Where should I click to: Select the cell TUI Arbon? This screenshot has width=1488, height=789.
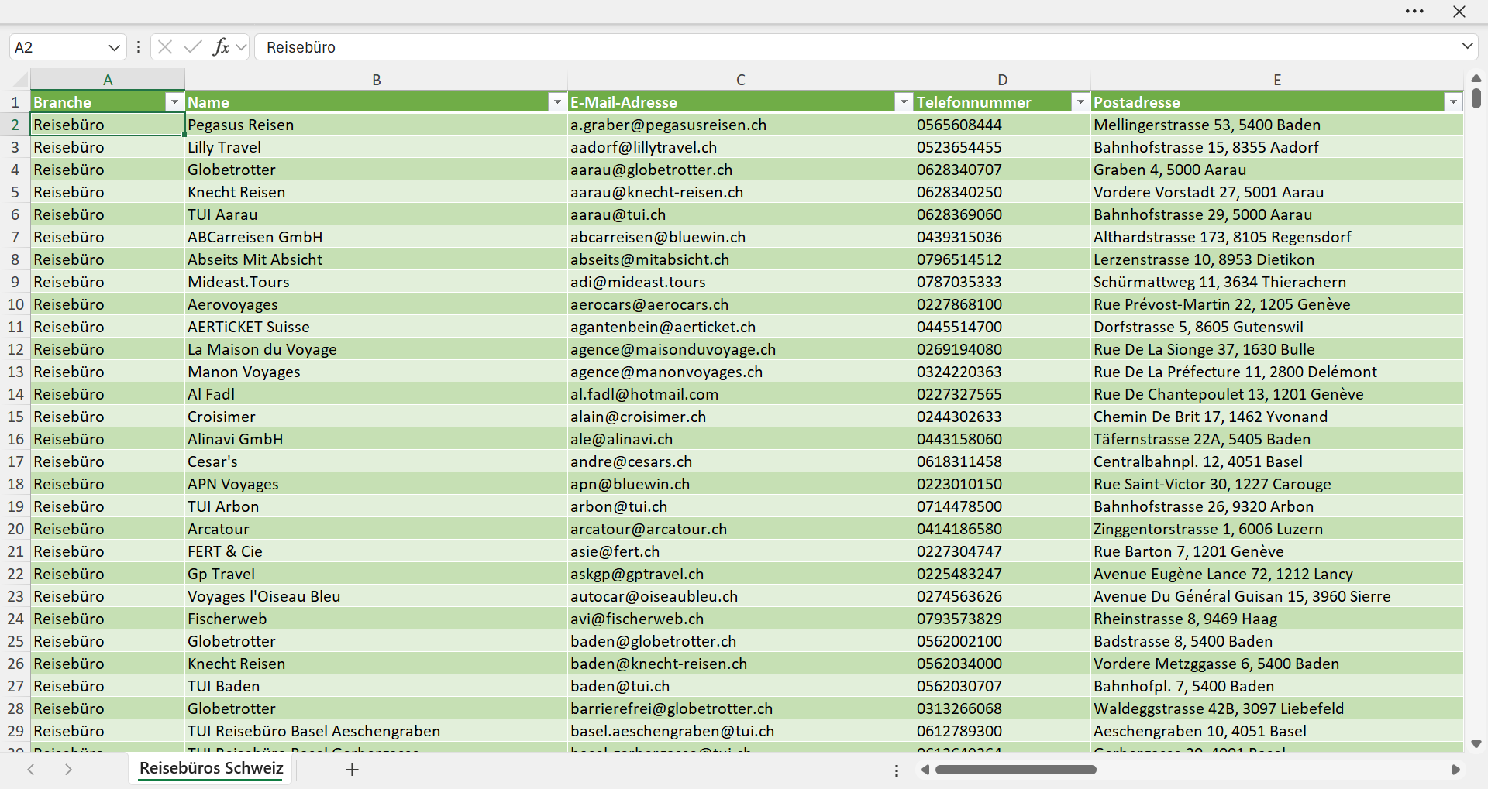click(x=377, y=506)
